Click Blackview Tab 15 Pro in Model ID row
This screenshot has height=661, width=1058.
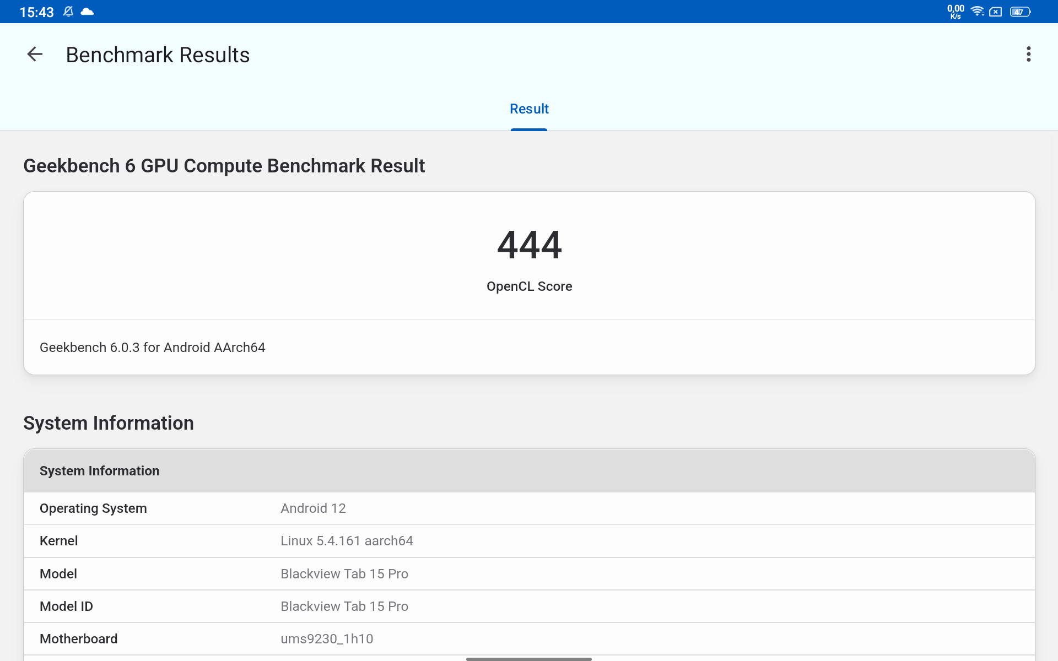344,606
